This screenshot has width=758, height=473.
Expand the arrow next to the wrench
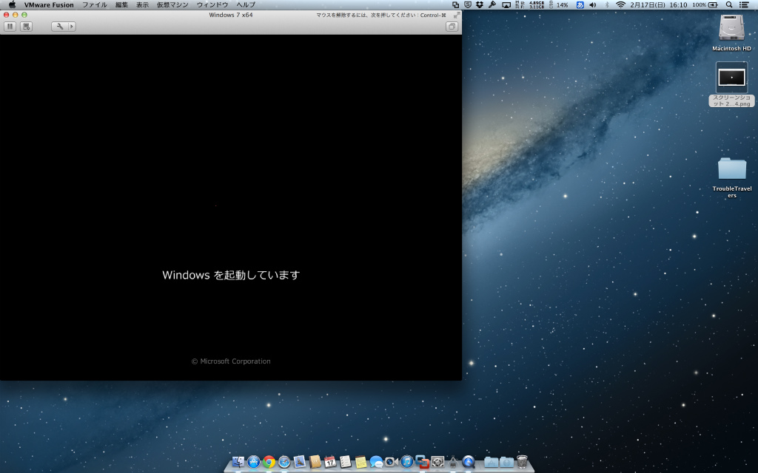tap(72, 27)
